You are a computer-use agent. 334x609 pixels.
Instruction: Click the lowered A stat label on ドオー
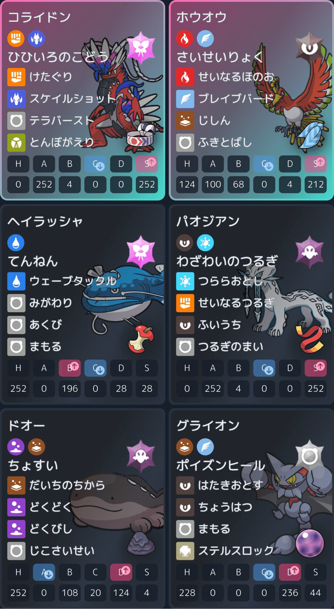pyautogui.click(x=44, y=572)
